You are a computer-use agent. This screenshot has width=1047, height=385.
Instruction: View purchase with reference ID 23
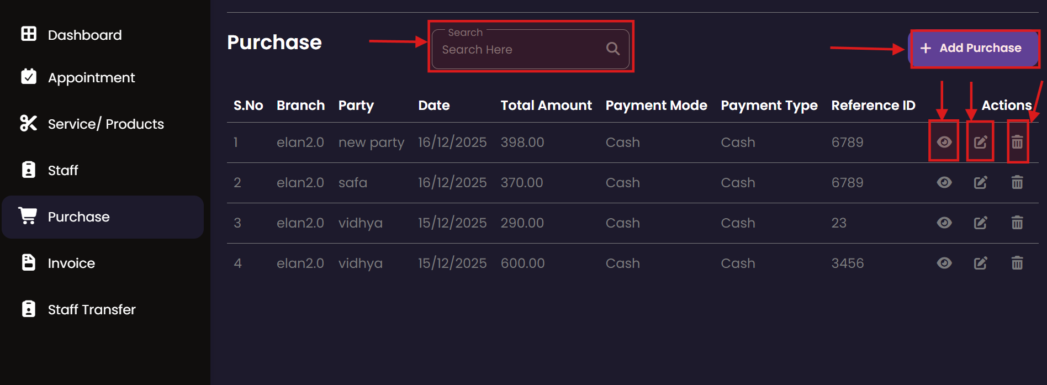[x=944, y=223]
